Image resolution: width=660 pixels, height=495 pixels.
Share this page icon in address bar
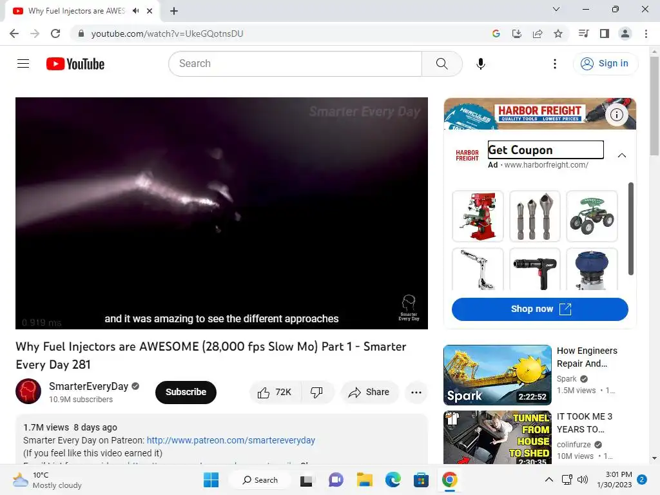click(537, 34)
